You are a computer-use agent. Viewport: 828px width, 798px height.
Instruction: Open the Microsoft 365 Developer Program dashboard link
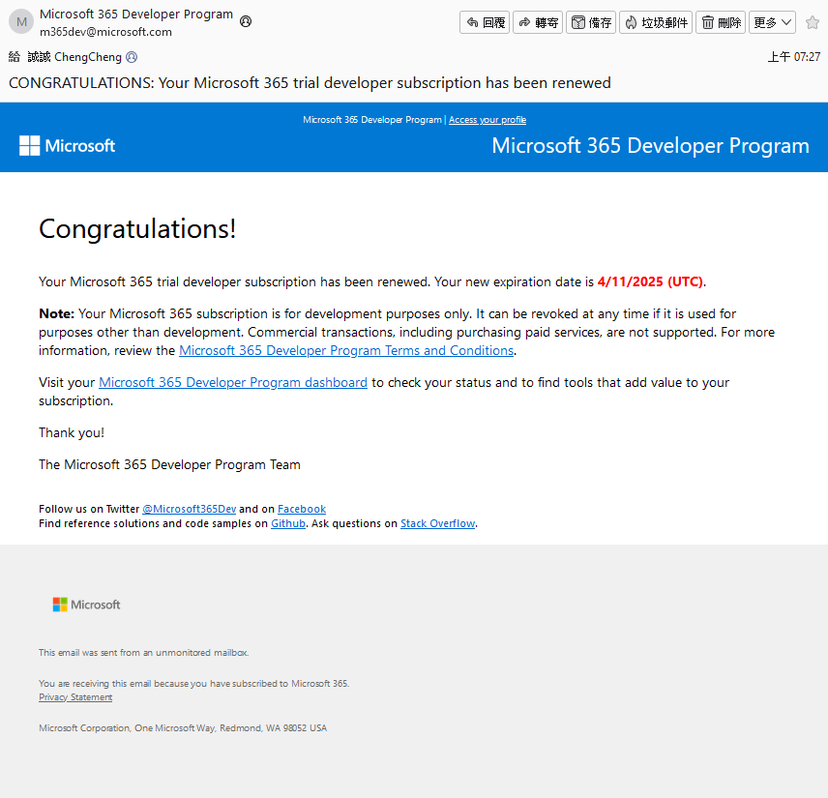tap(233, 382)
